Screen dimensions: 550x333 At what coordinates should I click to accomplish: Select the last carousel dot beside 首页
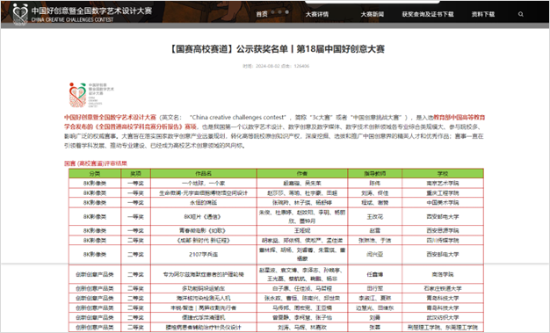click(x=287, y=12)
